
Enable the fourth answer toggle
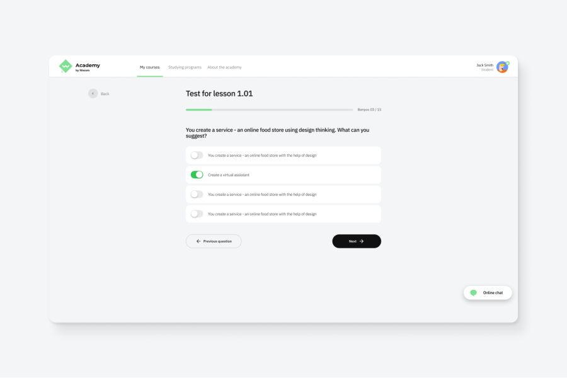click(x=197, y=214)
